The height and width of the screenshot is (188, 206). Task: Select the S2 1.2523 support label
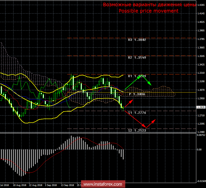point(137,130)
